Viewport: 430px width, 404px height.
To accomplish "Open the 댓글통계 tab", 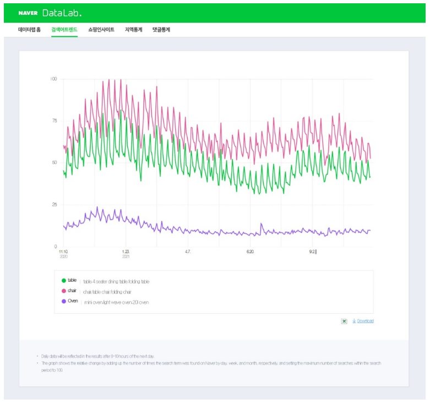I will (161, 30).
